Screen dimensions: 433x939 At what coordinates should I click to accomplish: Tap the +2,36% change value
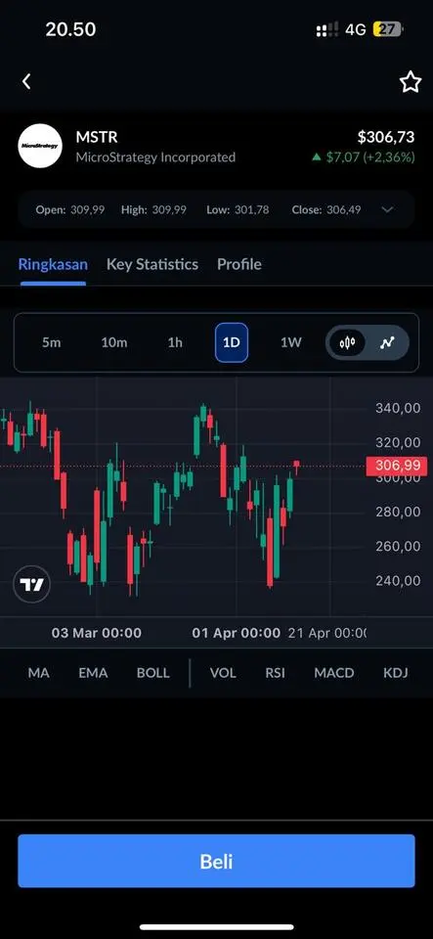[389, 157]
